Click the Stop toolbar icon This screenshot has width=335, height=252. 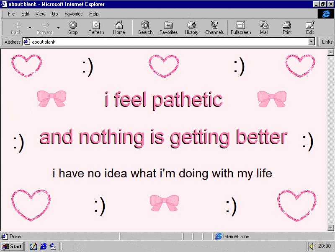click(73, 28)
